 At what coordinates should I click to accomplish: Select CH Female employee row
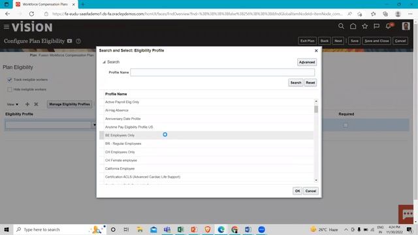pos(206,161)
